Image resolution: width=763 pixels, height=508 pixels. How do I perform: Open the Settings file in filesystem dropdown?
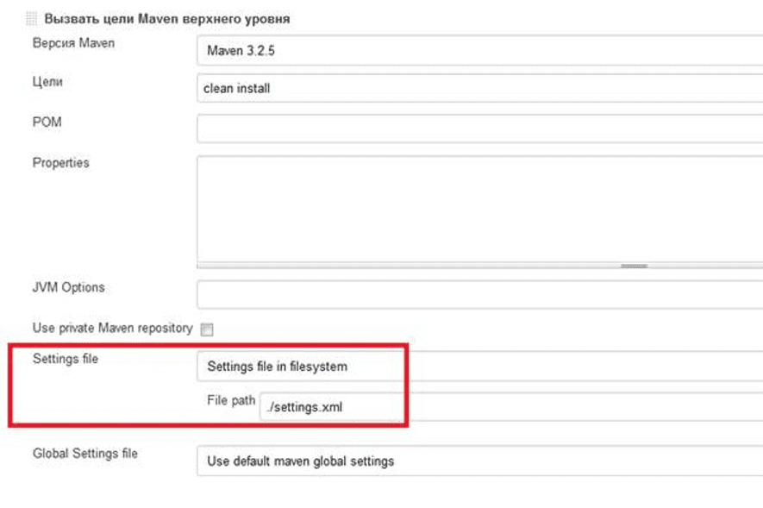click(x=478, y=367)
